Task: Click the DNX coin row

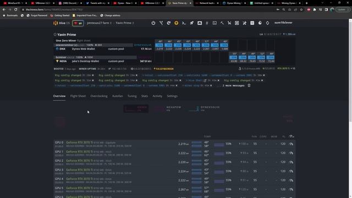Action: [x=104, y=49]
